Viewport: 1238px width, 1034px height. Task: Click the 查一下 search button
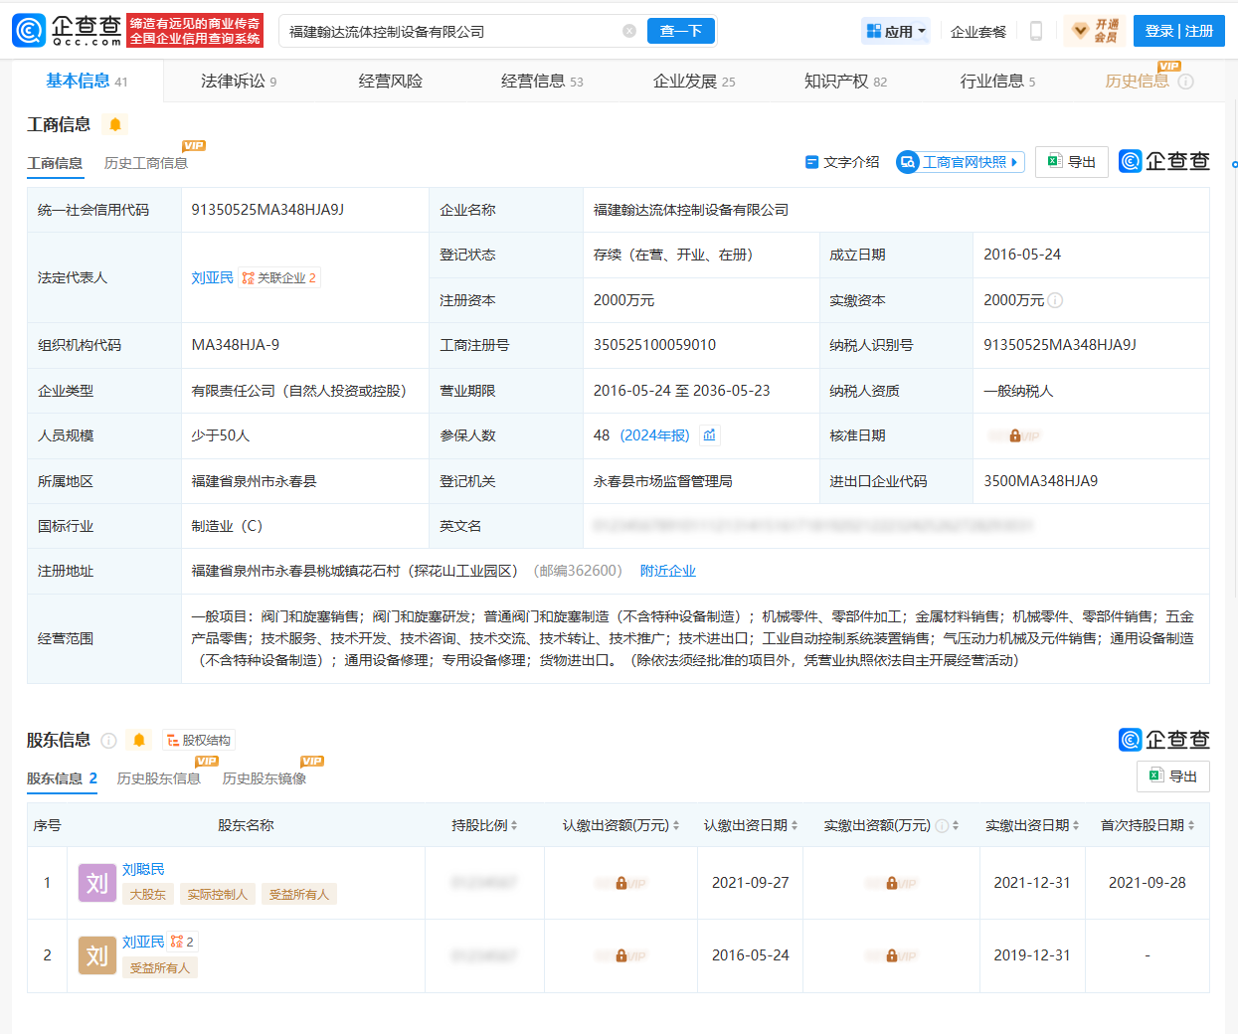point(681,31)
